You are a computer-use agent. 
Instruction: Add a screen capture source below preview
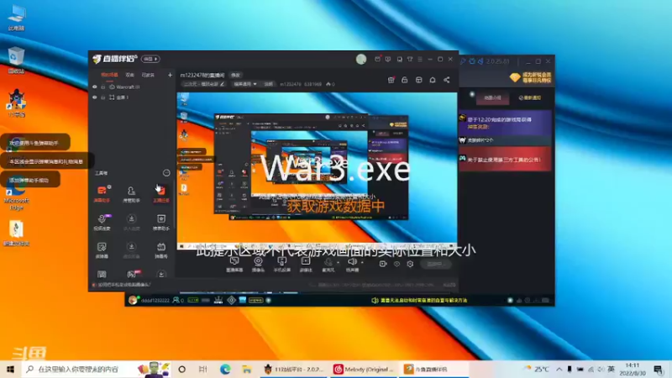(x=234, y=265)
